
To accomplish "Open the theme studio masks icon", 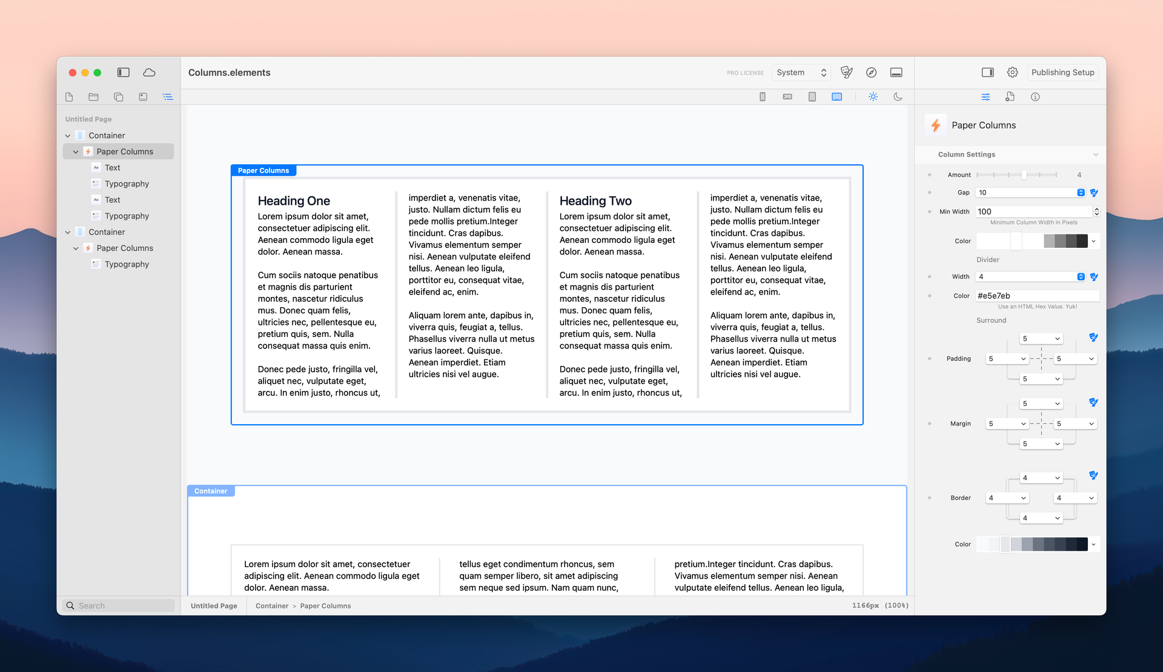I will click(846, 73).
